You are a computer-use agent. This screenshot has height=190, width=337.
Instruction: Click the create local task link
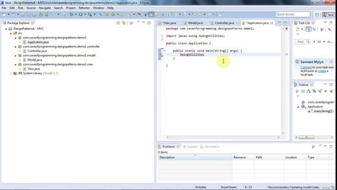tap(322, 71)
